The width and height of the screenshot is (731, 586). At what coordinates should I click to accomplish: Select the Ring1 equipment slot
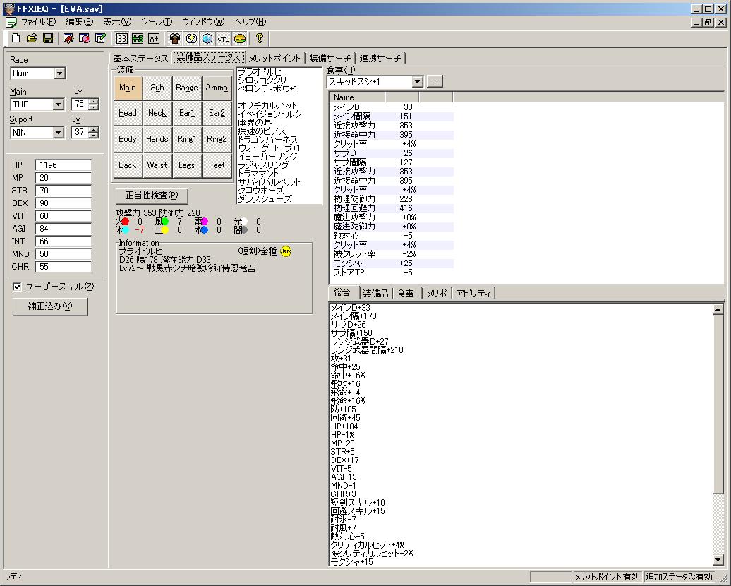187,139
